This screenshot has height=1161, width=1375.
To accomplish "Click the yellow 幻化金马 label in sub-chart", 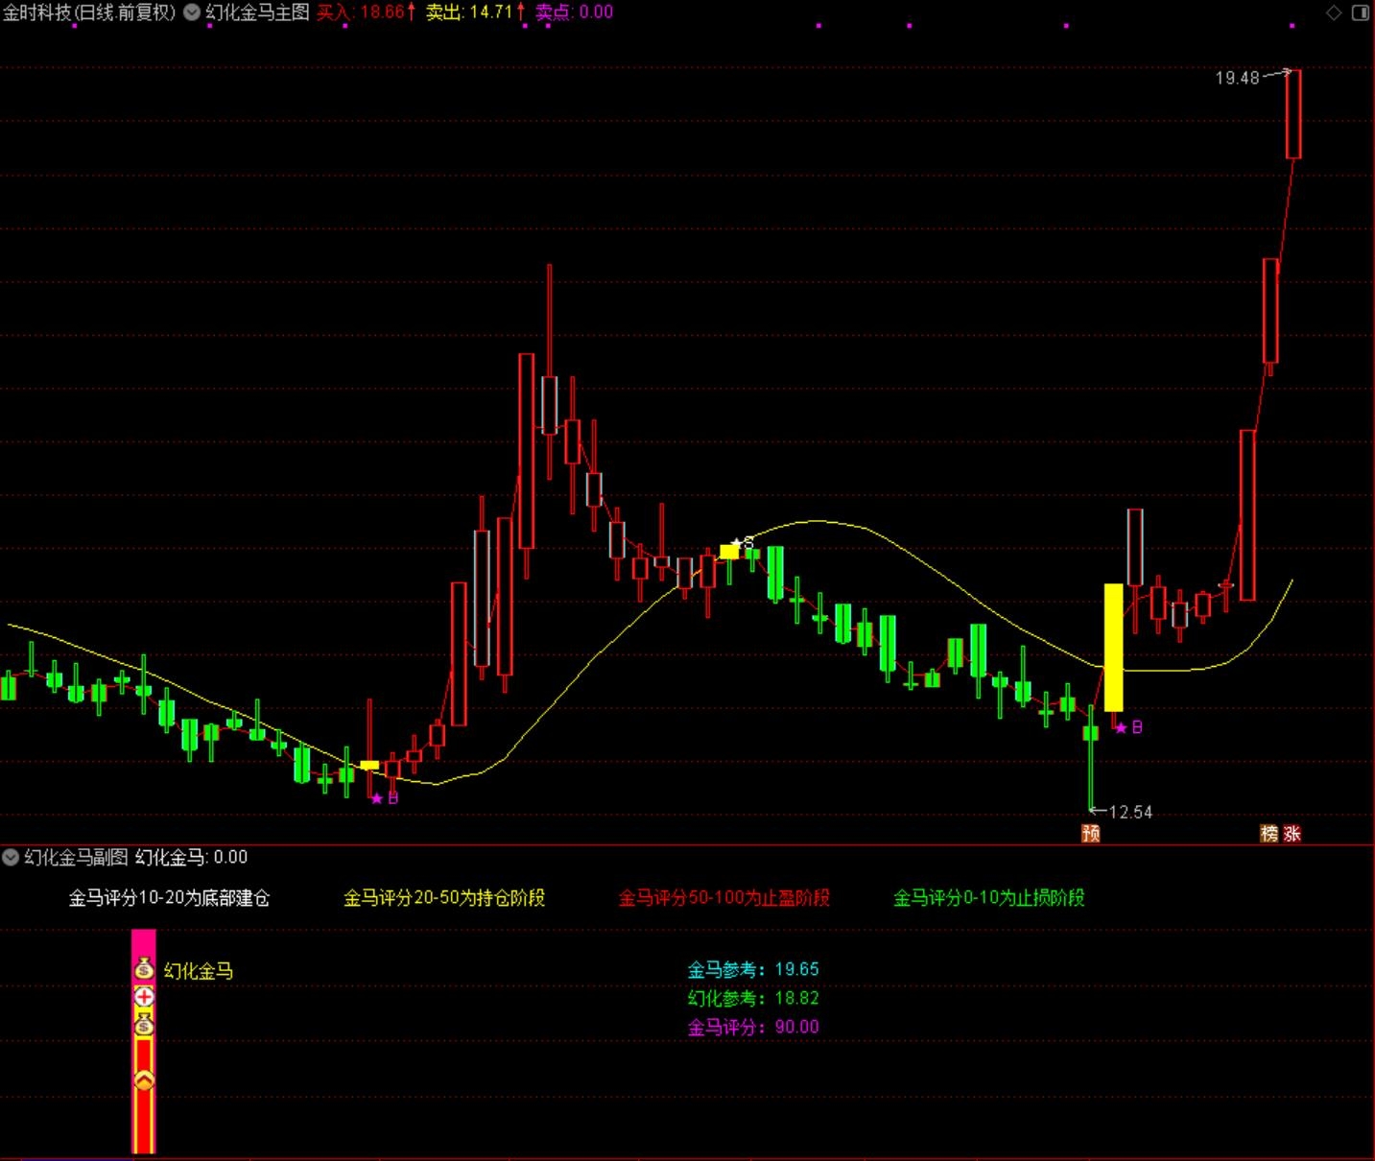I will (x=199, y=970).
